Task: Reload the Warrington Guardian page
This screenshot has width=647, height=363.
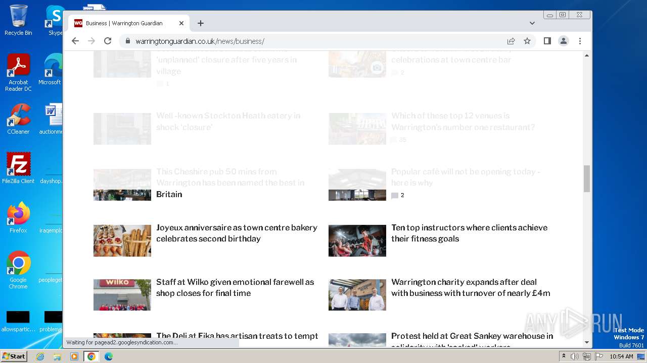Action: click(107, 41)
